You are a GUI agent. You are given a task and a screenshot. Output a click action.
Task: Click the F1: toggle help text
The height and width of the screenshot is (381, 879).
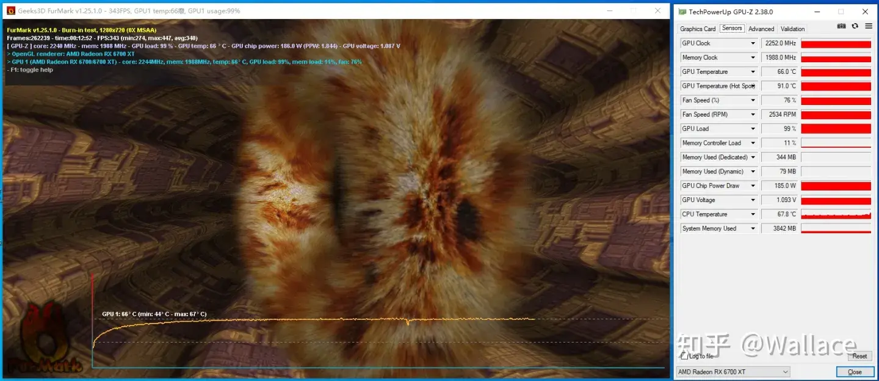[x=30, y=70]
